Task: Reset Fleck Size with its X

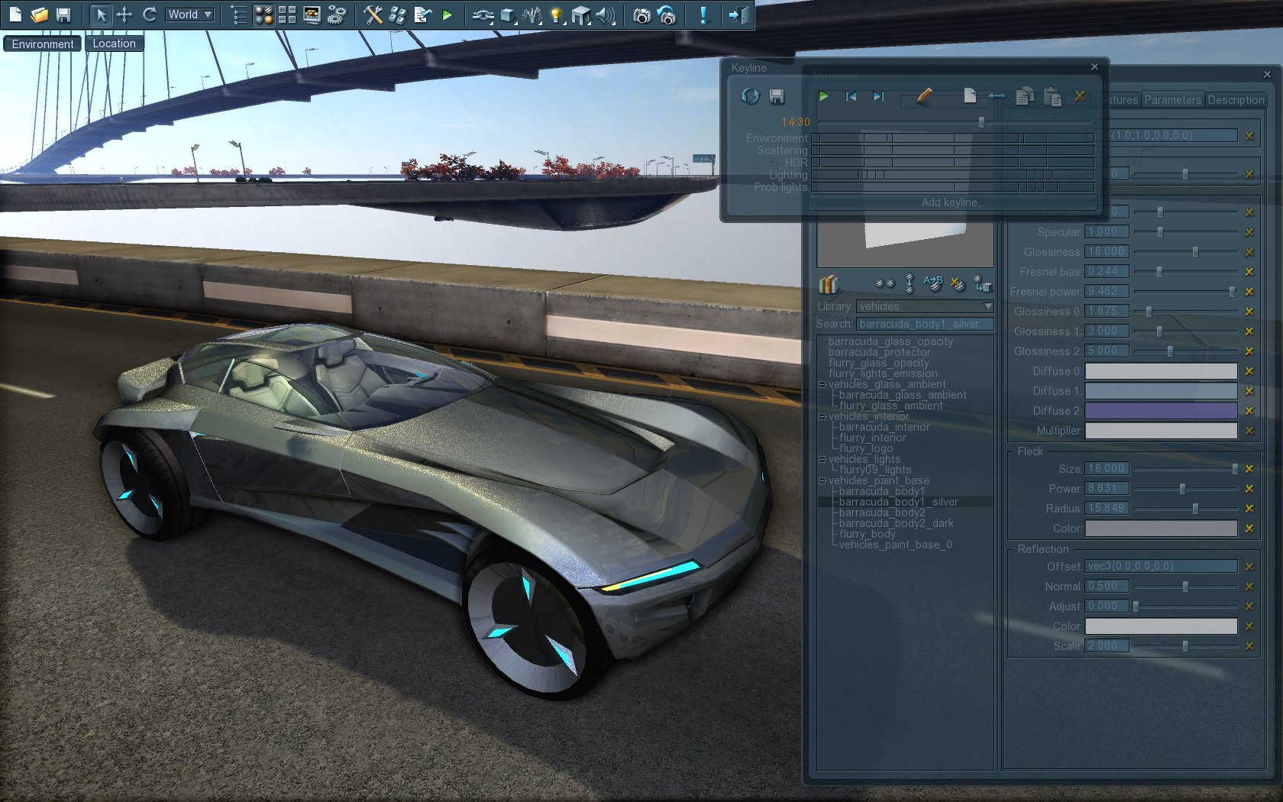Action: pyautogui.click(x=1249, y=469)
